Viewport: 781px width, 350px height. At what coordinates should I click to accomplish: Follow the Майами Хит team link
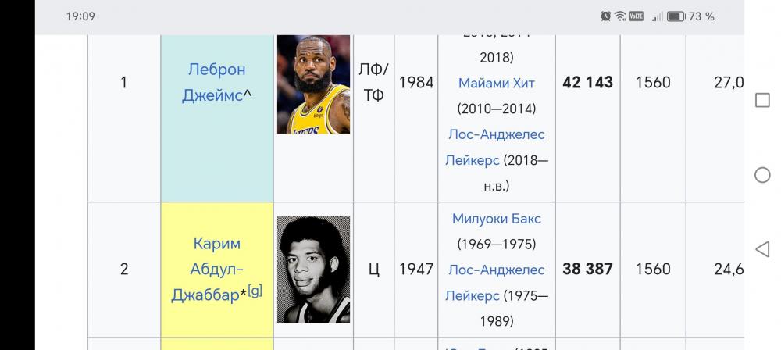497,82
